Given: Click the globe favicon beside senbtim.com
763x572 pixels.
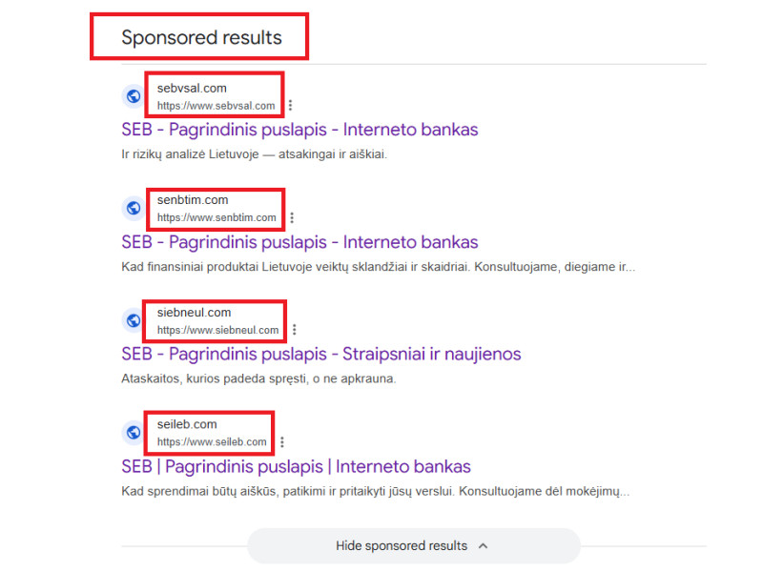Looking at the screenshot, I should (133, 209).
